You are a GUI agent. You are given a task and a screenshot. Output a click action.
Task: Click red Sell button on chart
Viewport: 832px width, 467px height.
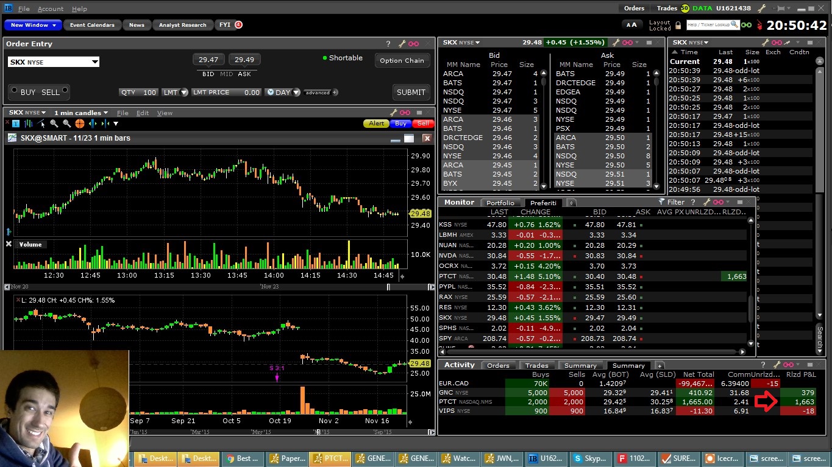coord(422,124)
